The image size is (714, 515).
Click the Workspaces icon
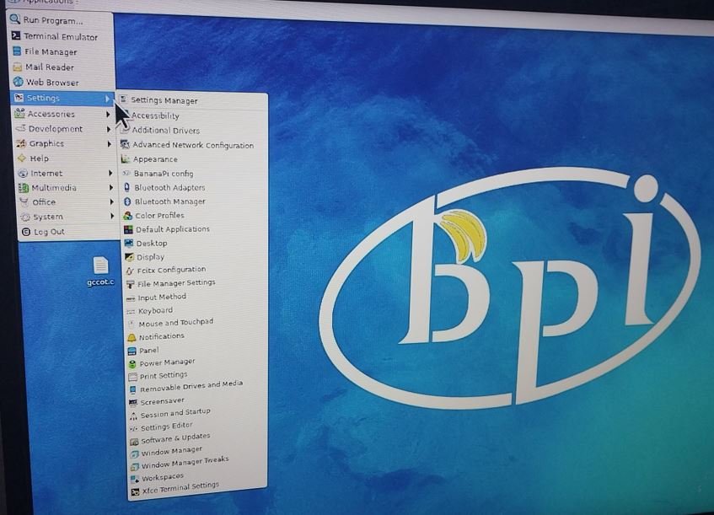pyautogui.click(x=135, y=479)
